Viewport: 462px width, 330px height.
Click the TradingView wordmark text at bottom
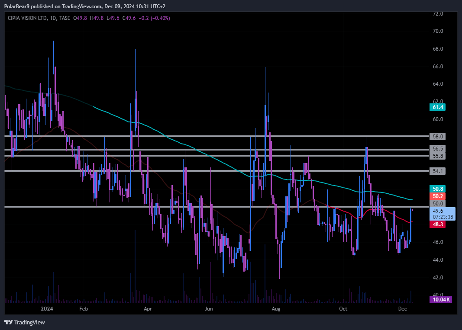(x=29, y=322)
